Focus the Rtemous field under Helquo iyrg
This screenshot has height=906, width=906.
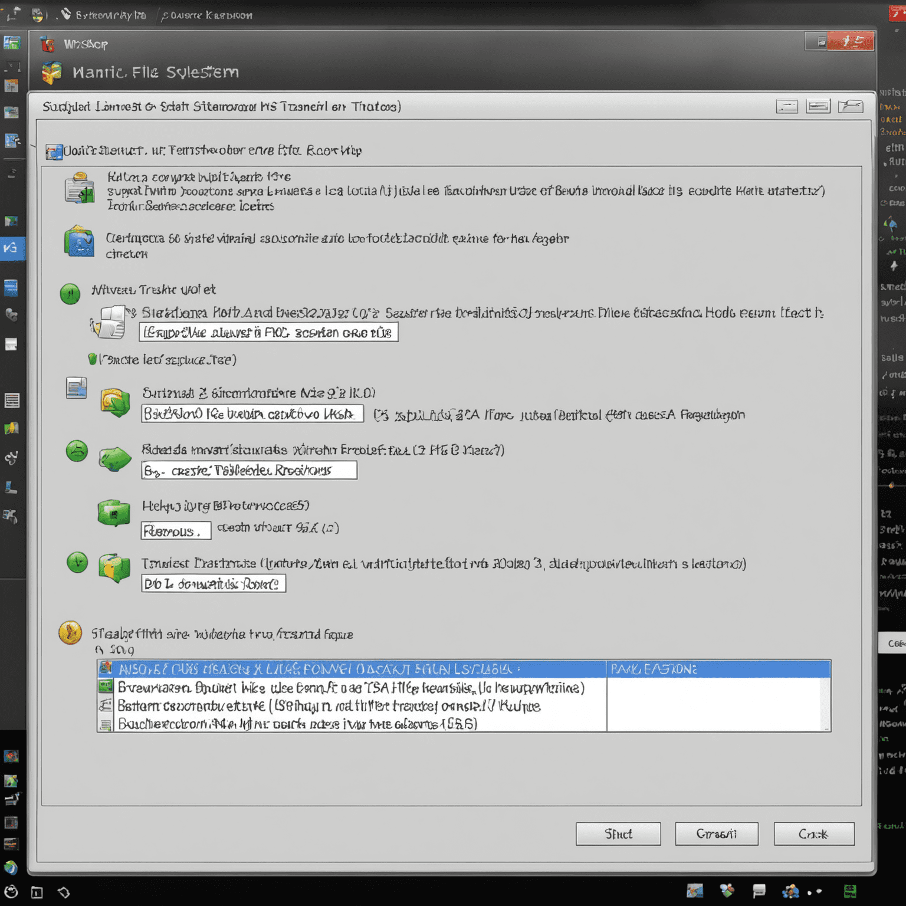pyautogui.click(x=176, y=531)
